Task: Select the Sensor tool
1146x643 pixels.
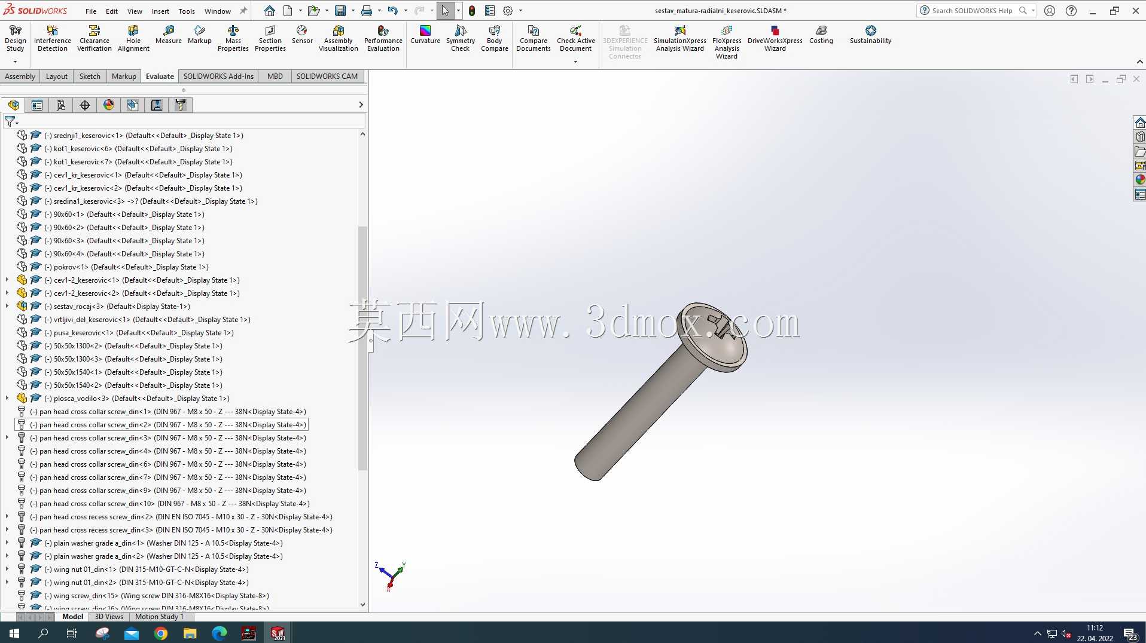Action: coord(302,35)
